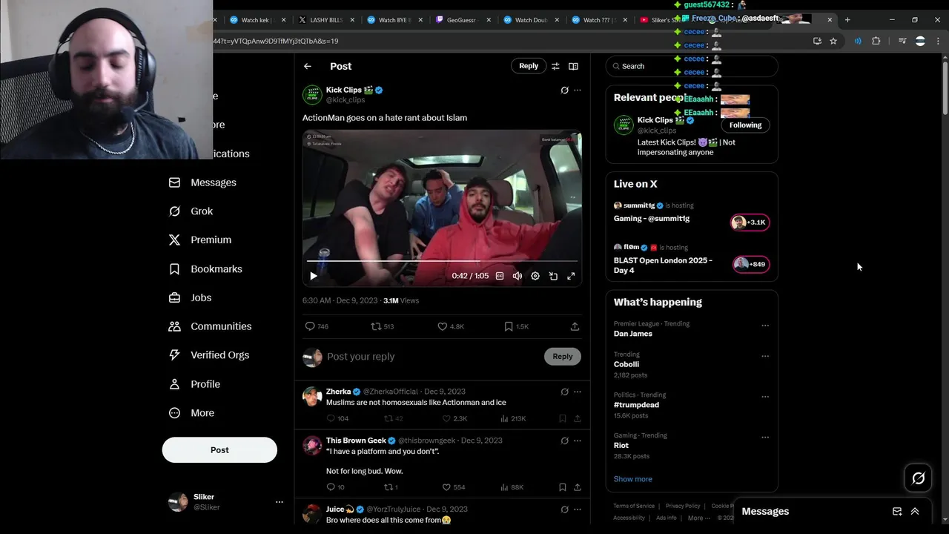The height and width of the screenshot is (534, 949).
Task: Seek on the video progress bar
Action: pyautogui.click(x=443, y=261)
